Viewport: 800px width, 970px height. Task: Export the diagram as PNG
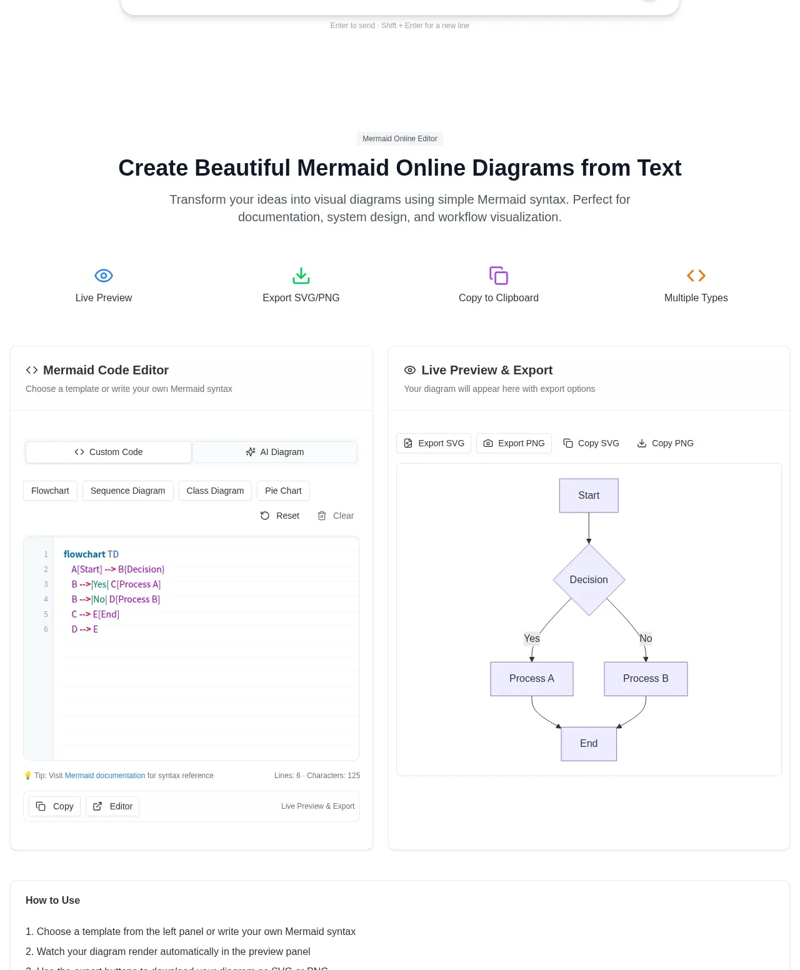514,443
